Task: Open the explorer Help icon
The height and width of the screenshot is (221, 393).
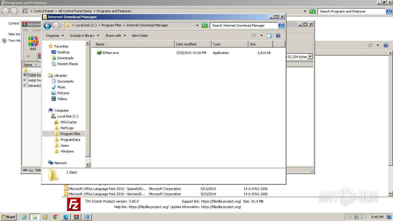Action: pyautogui.click(x=278, y=36)
